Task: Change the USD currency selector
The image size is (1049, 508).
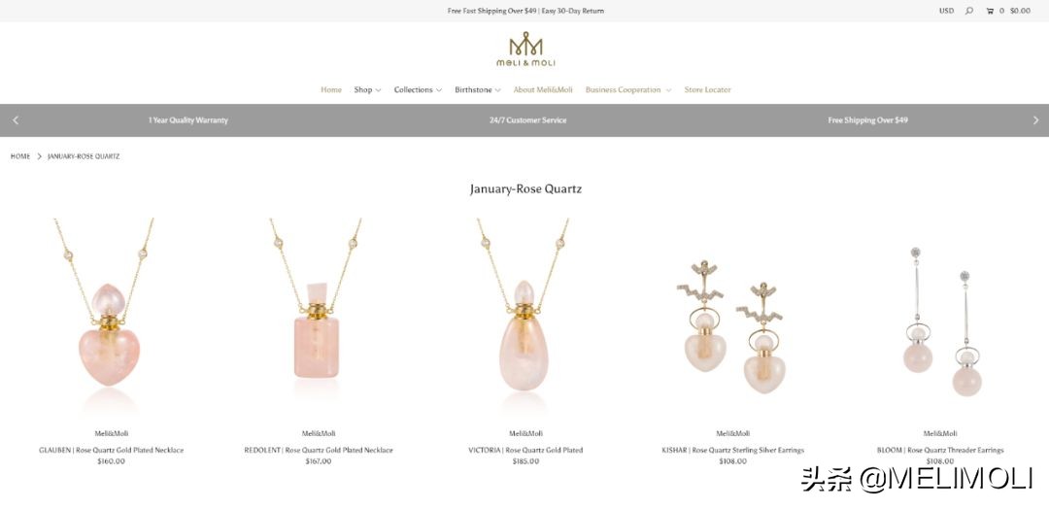Action: coord(946,11)
